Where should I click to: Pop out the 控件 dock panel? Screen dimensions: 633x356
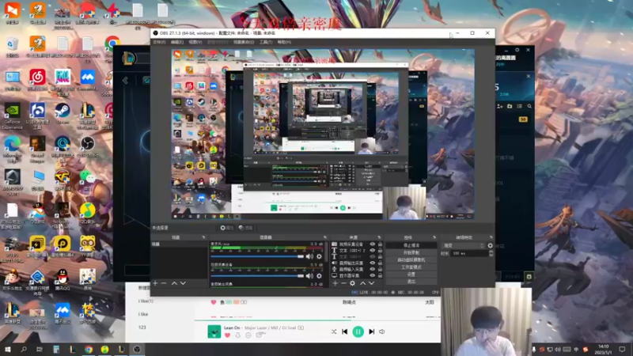coord(434,237)
